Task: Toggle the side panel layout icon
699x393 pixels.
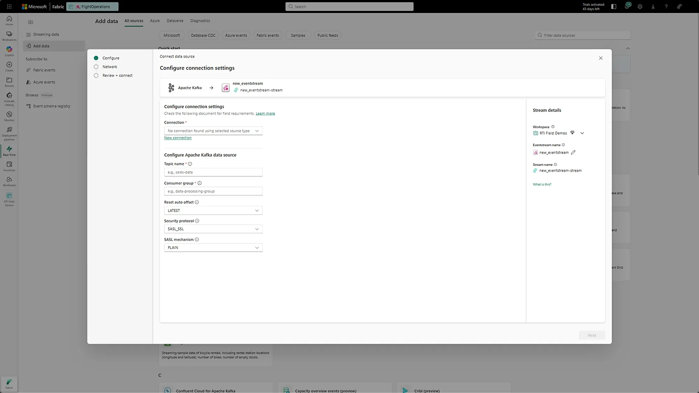Action: tap(614, 6)
